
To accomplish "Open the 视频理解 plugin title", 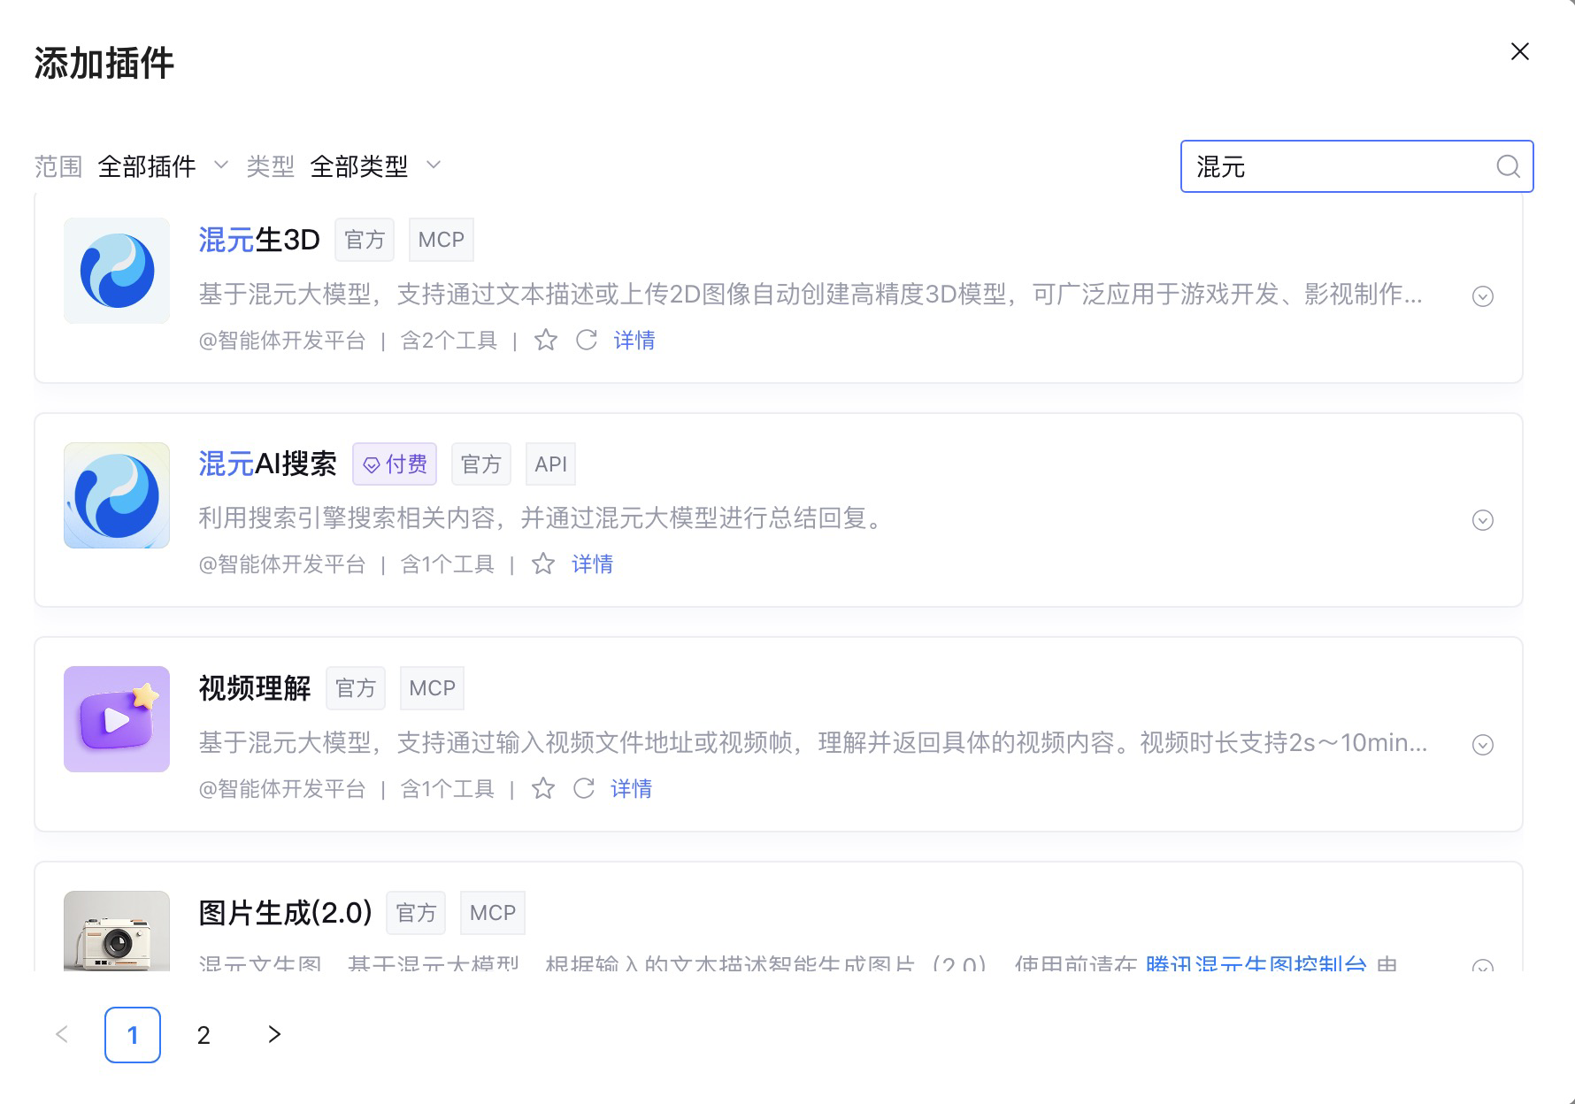I will click(x=255, y=688).
